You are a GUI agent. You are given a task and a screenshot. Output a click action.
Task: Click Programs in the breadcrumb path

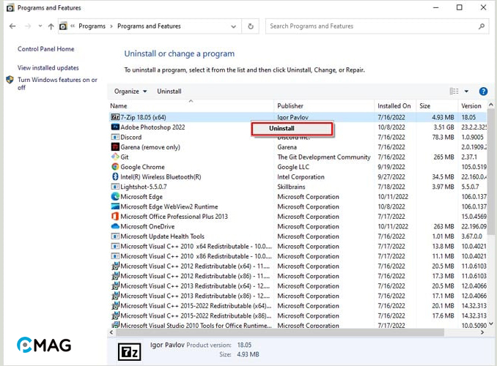pos(92,26)
